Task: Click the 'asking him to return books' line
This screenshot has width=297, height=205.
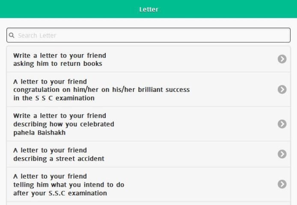Action: click(x=57, y=64)
